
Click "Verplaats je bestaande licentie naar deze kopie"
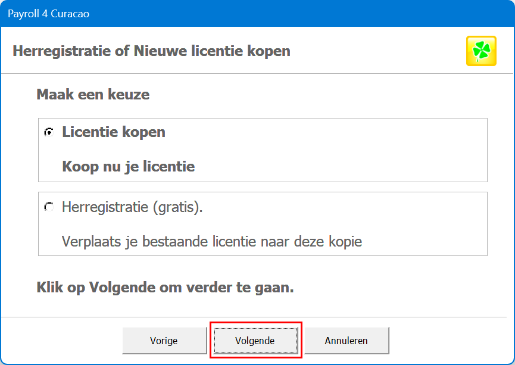coord(212,242)
